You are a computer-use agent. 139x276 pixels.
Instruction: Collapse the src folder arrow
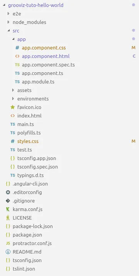pyautogui.click(x=8, y=31)
